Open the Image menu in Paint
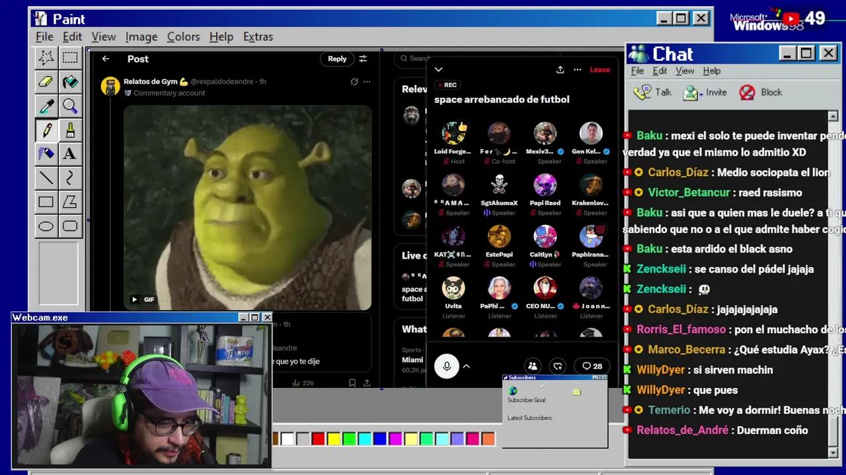Screen dimensions: 846x475 point(141,36)
